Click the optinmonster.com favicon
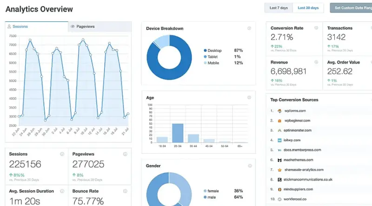The width and height of the screenshot is (372, 206). 279,130
